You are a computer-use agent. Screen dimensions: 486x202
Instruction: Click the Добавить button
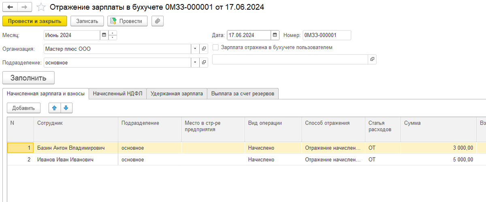click(x=23, y=107)
